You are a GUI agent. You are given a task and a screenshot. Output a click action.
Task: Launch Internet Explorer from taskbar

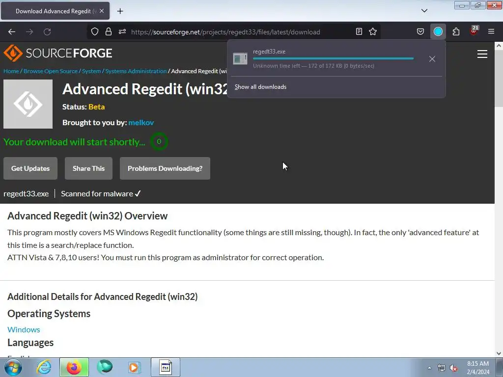tap(44, 367)
